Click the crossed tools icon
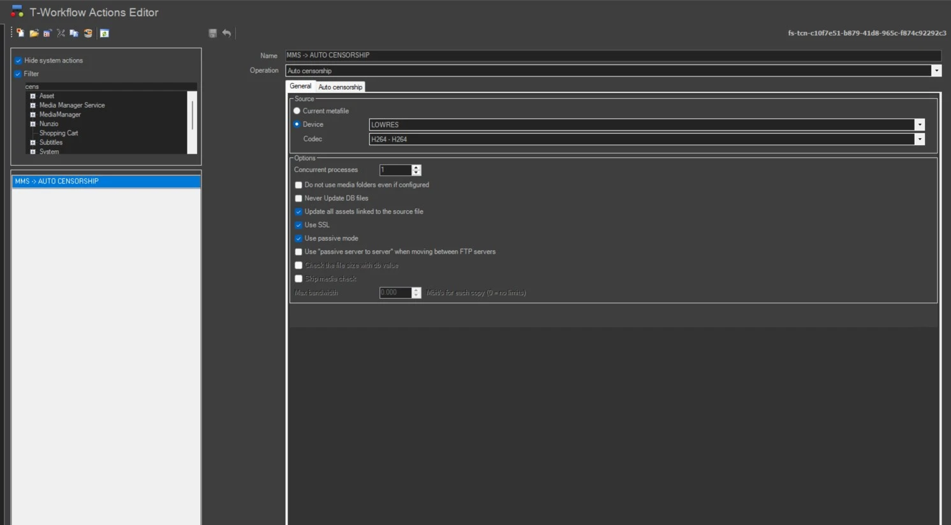The width and height of the screenshot is (951, 525). tap(61, 33)
